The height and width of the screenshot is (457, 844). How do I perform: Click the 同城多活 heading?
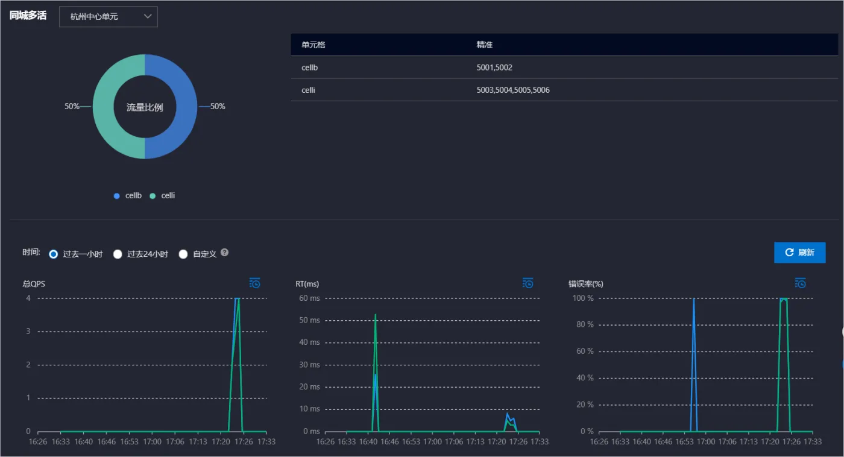point(28,16)
